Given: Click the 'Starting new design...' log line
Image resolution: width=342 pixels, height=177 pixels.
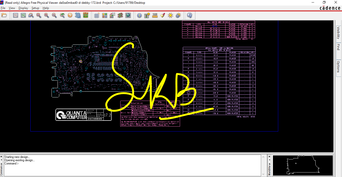Looking at the screenshot, I should [x=17, y=157].
